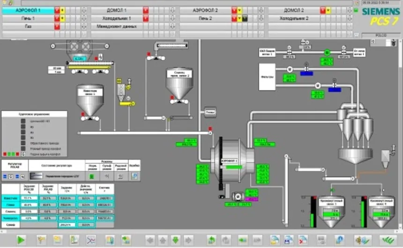Select the Сульф. режим mode button
Screen dimensions: 403x248
[106, 176]
